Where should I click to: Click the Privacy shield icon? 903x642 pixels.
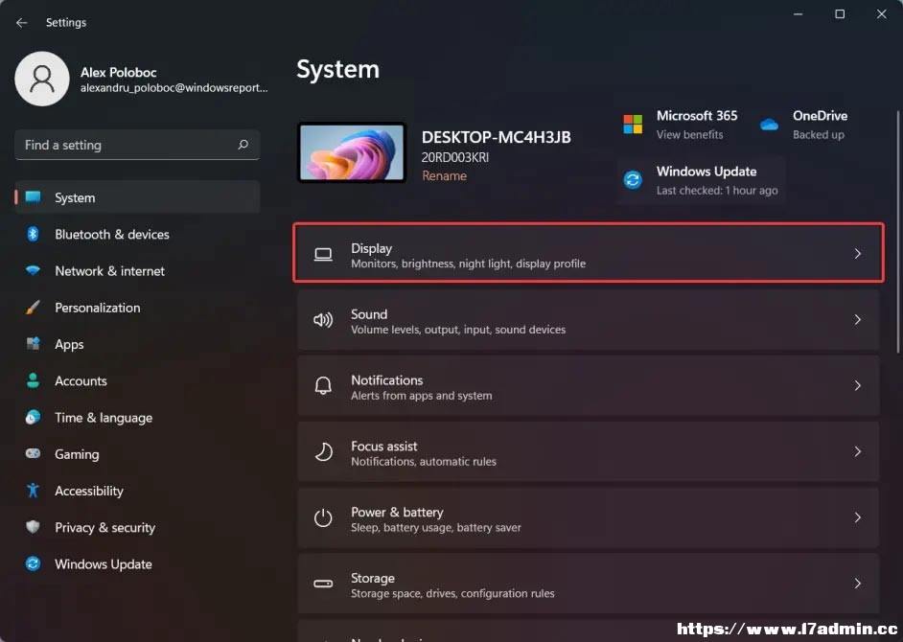[33, 527]
